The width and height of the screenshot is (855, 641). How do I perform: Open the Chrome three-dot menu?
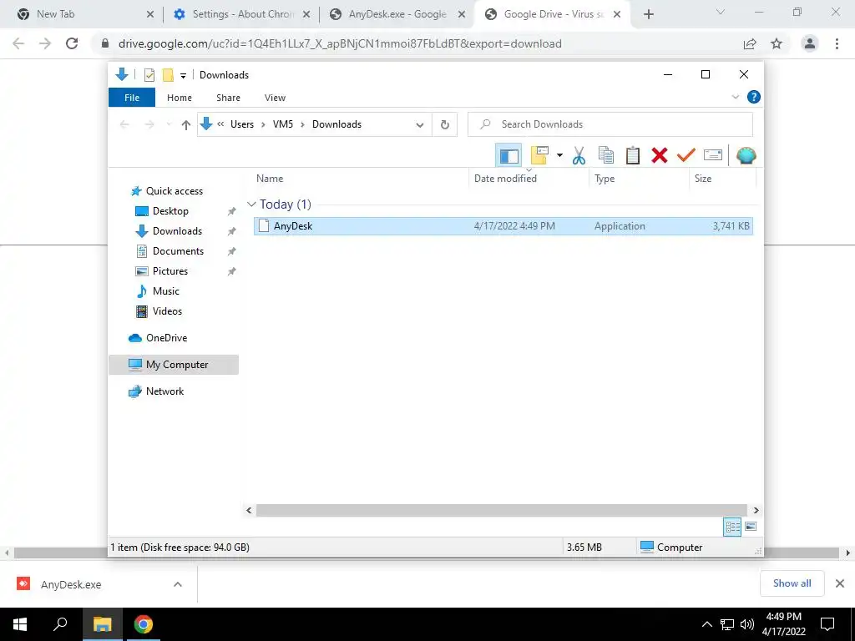tap(837, 43)
